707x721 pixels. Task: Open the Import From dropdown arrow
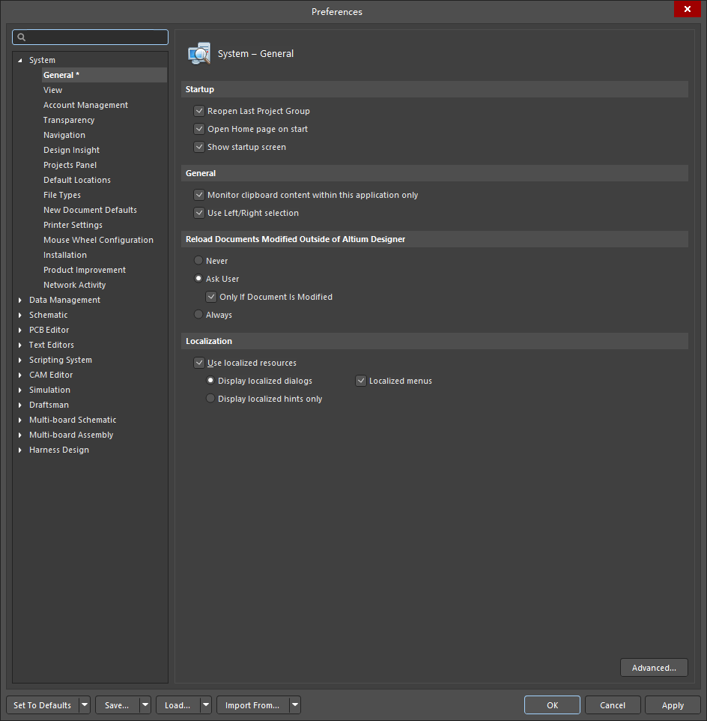(x=295, y=705)
